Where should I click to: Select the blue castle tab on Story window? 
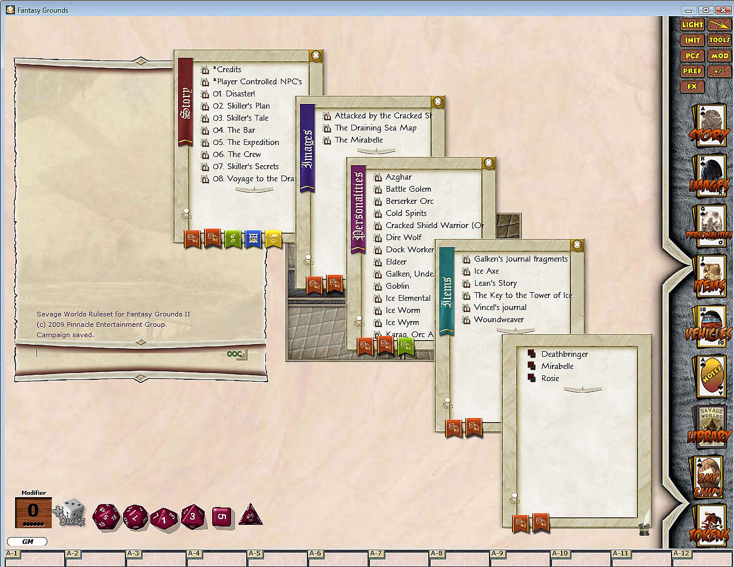pyautogui.click(x=253, y=238)
